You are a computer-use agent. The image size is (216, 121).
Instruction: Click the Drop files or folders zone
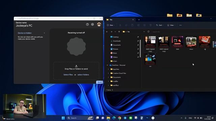point(76,71)
